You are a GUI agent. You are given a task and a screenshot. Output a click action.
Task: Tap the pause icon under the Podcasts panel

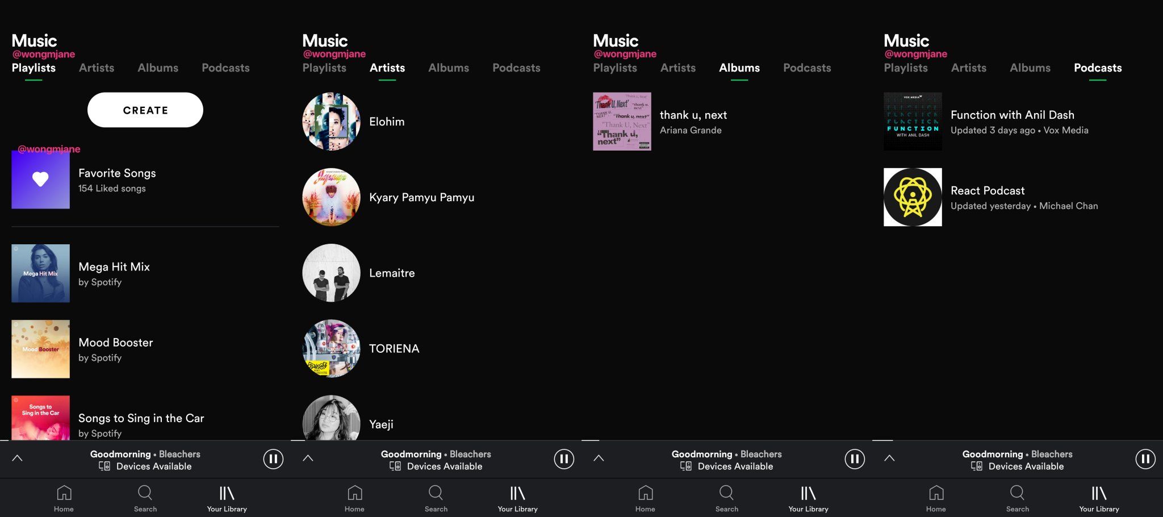click(1145, 458)
